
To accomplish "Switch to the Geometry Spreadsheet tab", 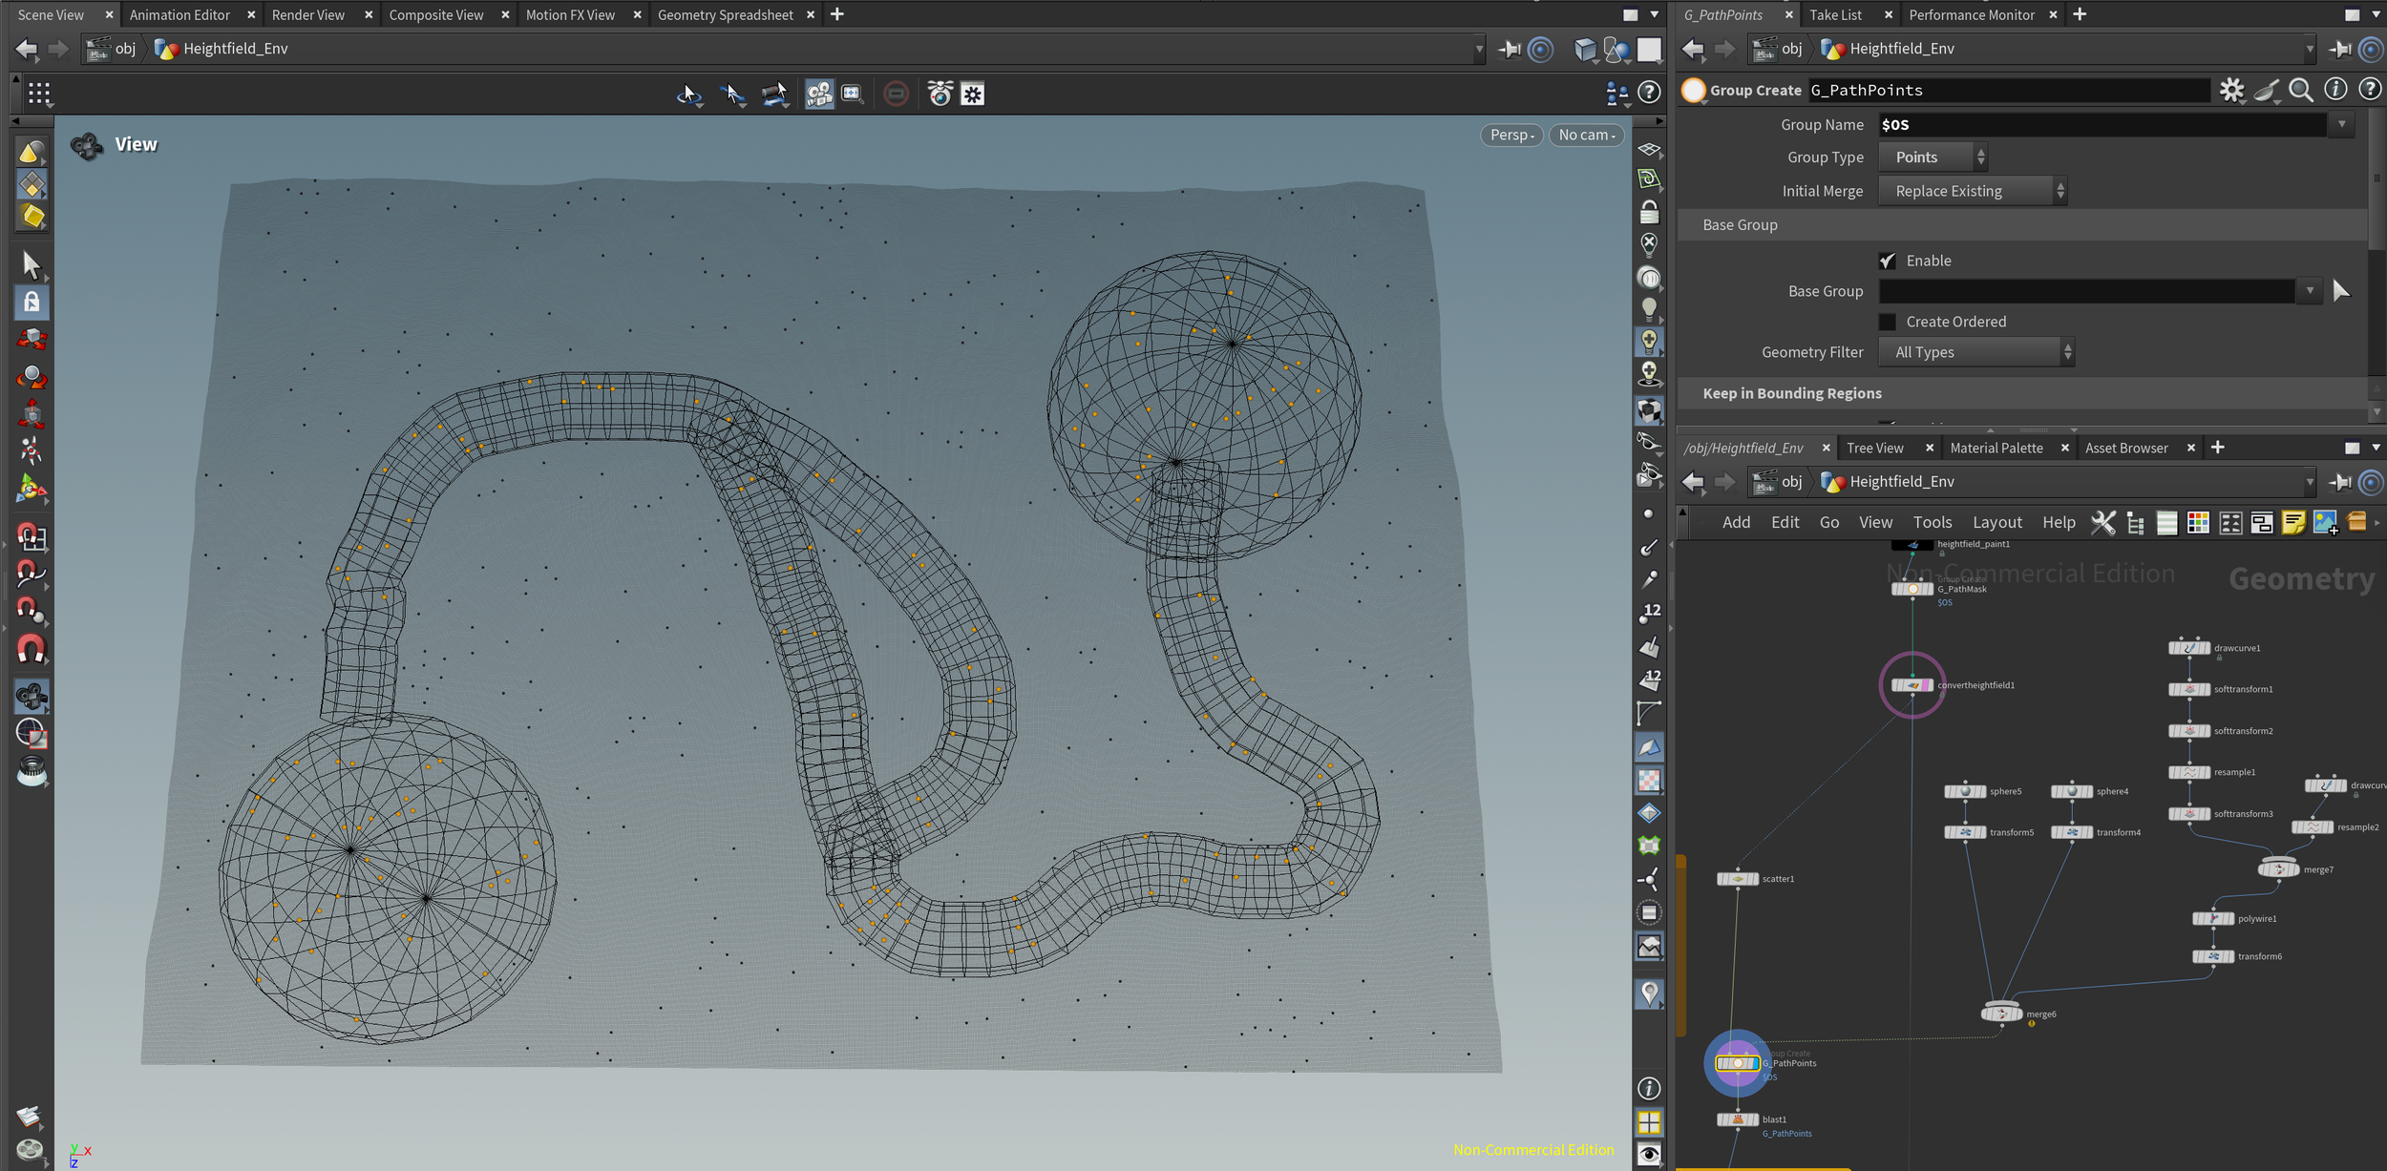I will pos(725,14).
